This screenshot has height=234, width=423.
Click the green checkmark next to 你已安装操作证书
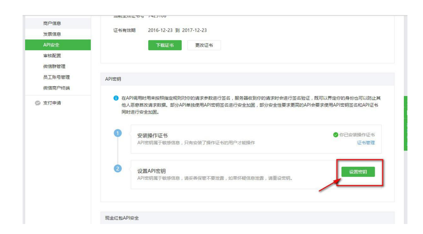click(x=336, y=135)
